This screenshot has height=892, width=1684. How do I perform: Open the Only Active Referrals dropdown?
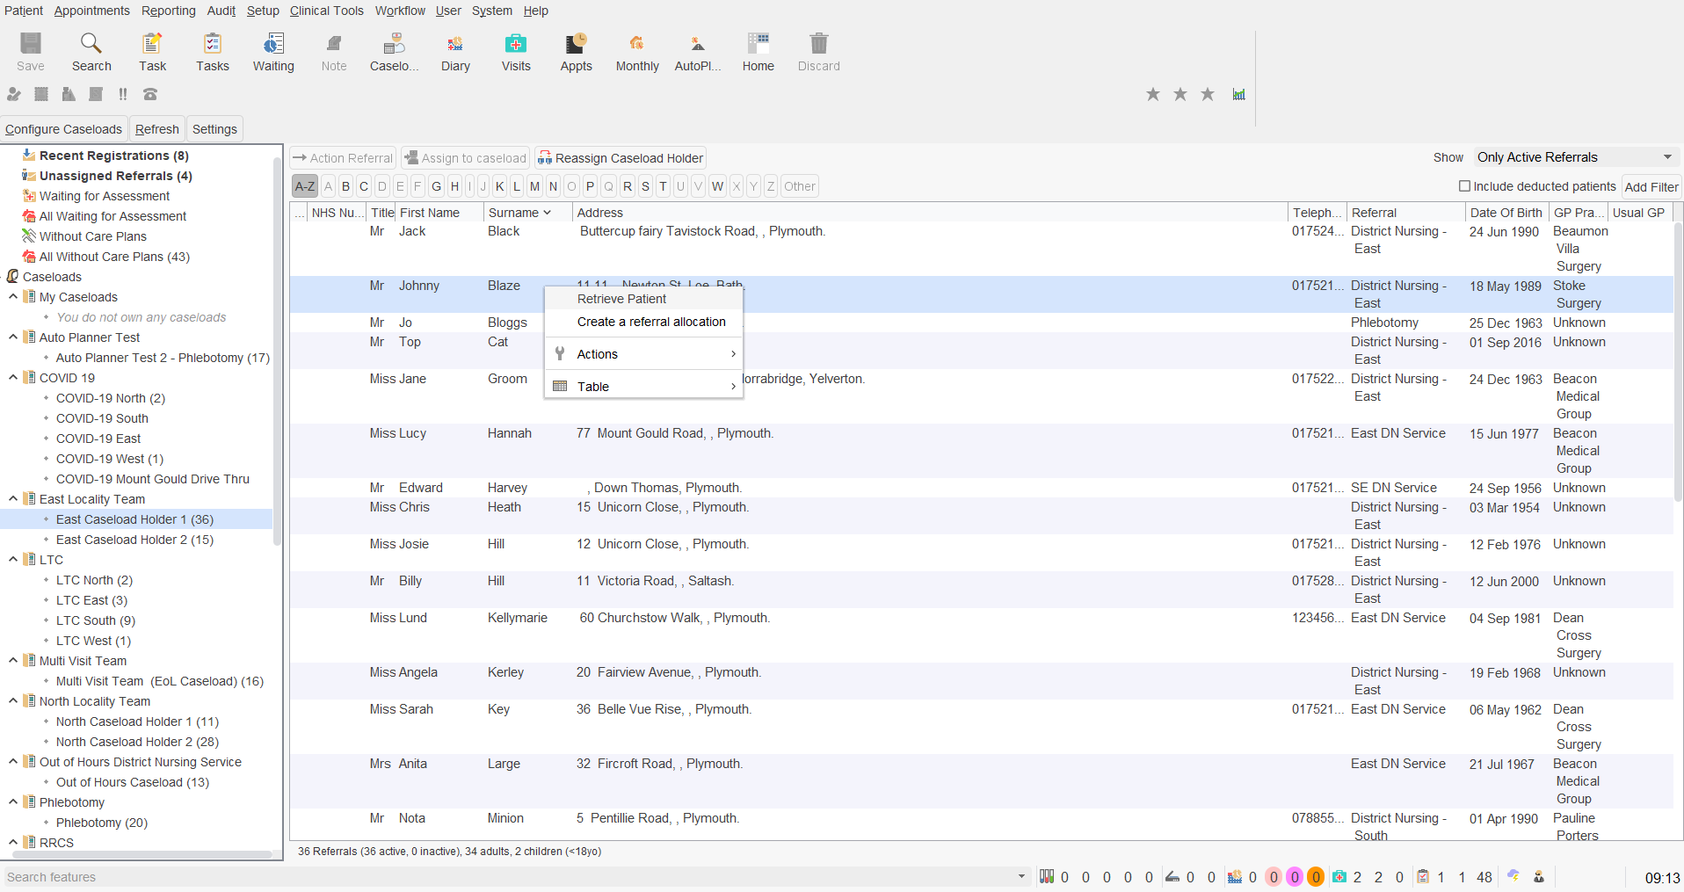pyautogui.click(x=1577, y=157)
